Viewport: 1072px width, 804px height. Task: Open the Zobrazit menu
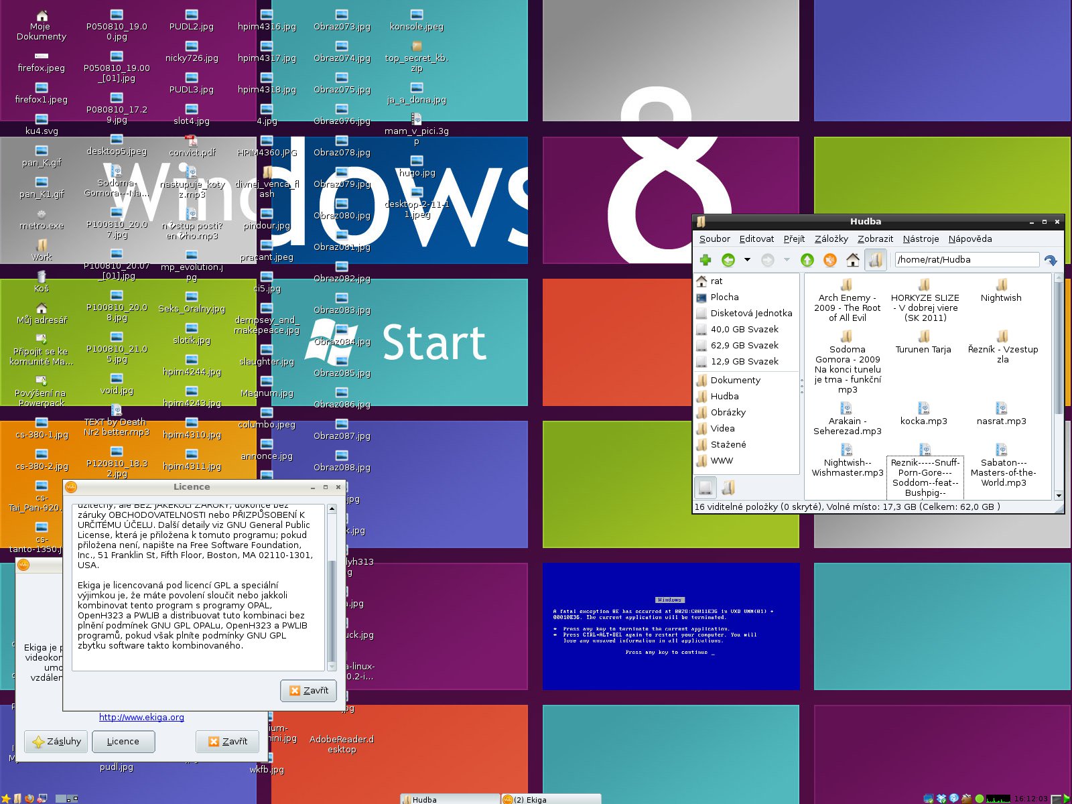(875, 239)
